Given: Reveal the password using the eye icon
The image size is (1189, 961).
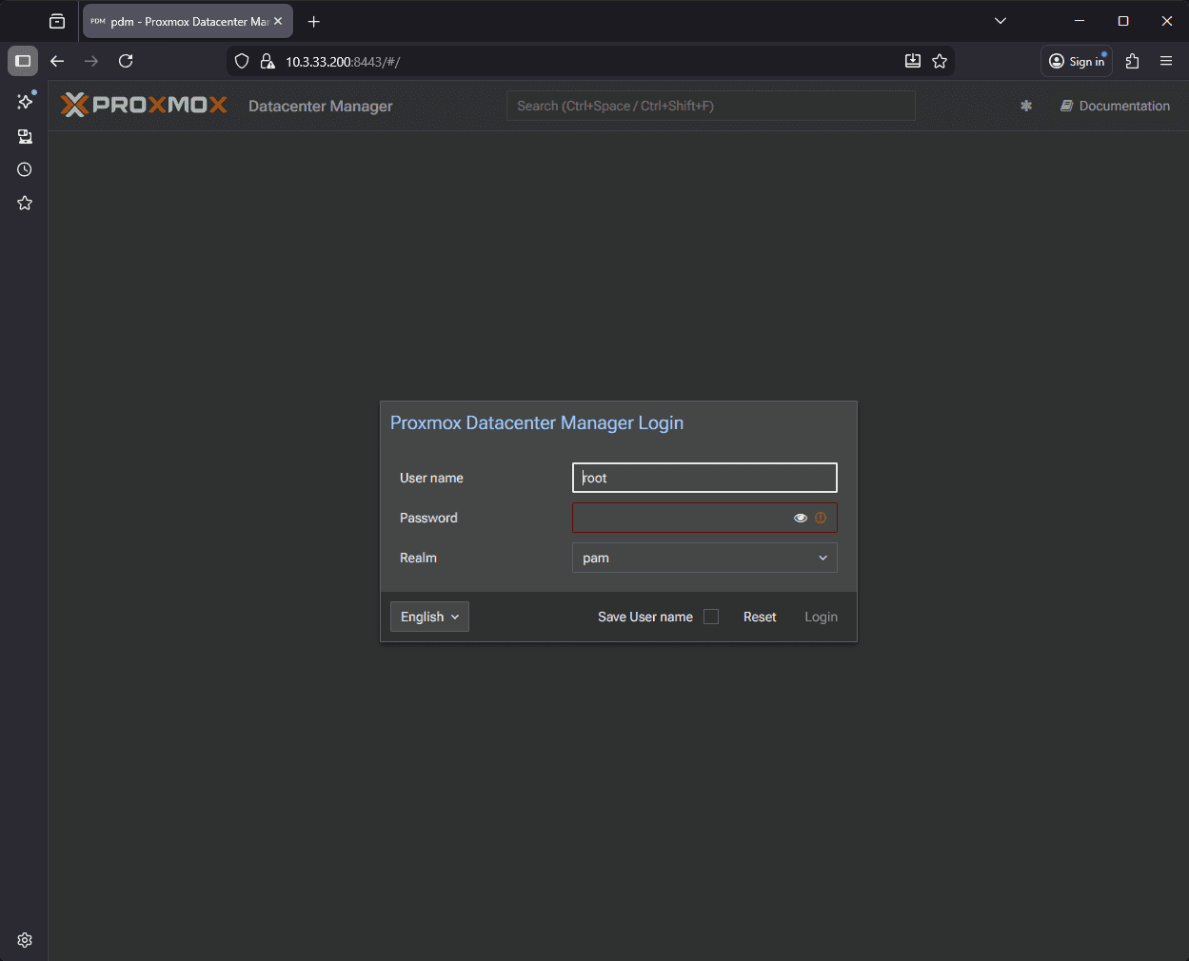Looking at the screenshot, I should click(x=800, y=518).
